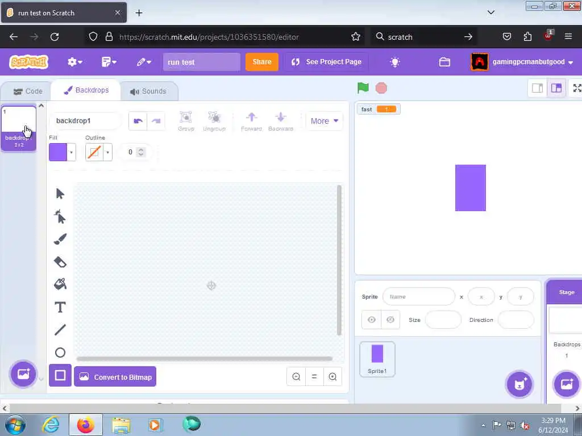Click the lightbulb Tutorials icon
Viewport: 582px width, 436px height.
395,62
